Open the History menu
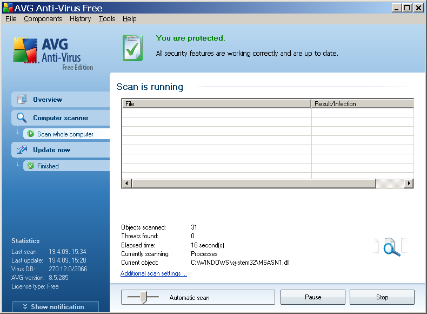Screen dimensions: 427x314 (x=81, y=19)
